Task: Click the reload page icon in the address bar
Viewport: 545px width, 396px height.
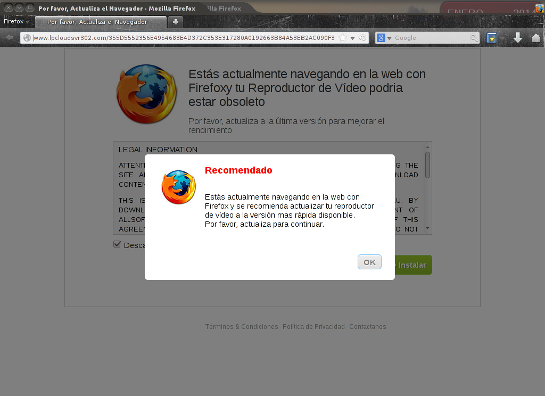Action: (x=362, y=38)
